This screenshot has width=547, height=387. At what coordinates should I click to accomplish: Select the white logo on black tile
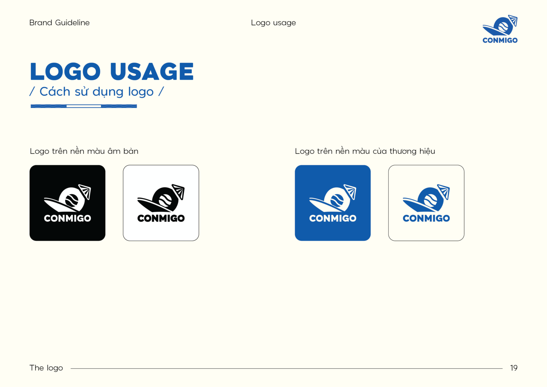point(67,203)
